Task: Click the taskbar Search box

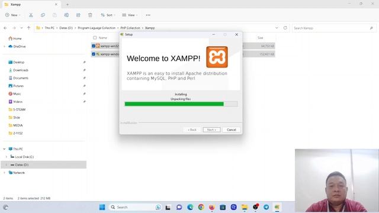Action: [x=135, y=207]
